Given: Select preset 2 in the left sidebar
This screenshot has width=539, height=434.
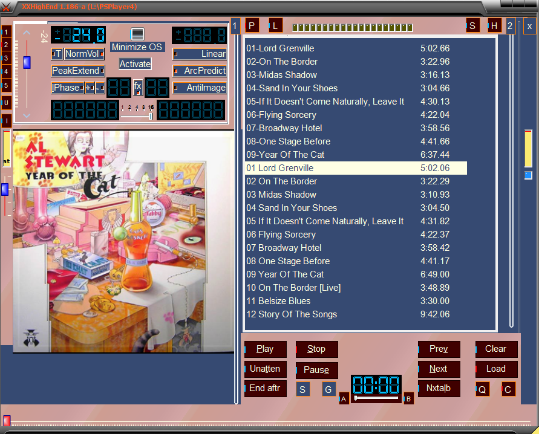Looking at the screenshot, I should click(x=6, y=45).
